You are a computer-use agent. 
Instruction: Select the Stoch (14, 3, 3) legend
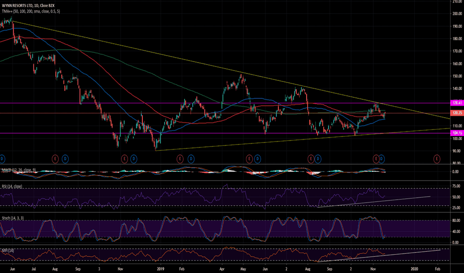(13, 218)
